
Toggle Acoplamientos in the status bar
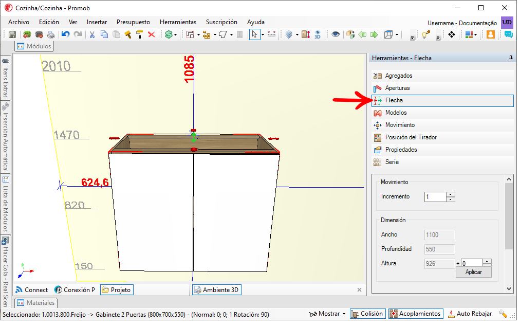416,314
